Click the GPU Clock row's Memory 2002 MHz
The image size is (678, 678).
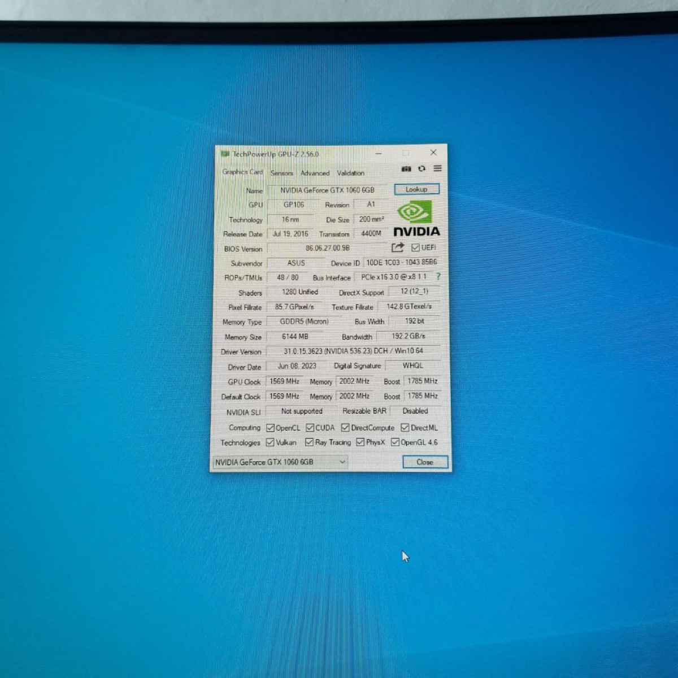click(x=354, y=381)
